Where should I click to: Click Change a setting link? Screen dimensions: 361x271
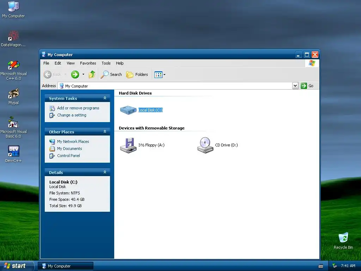72,115
